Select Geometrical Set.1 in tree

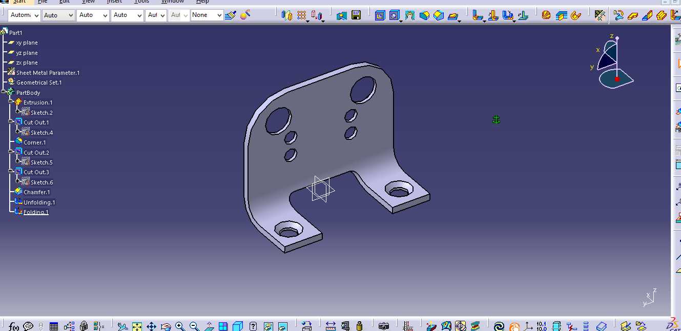(x=39, y=82)
